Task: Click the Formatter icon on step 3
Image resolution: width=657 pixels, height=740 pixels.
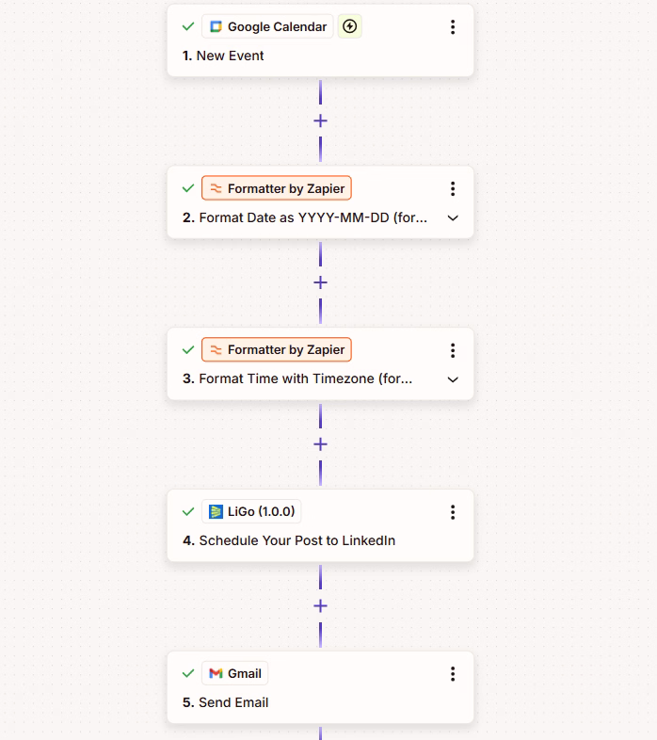Action: tap(216, 350)
